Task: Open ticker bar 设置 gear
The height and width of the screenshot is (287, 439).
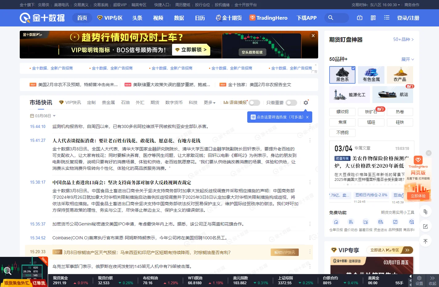Action: point(419,280)
